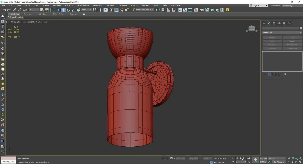Open the Modify command panel tab
Screen dimensions: 303x164
click(269, 23)
